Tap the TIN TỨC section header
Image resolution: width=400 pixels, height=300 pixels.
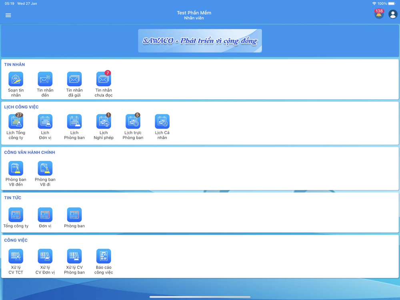13,198
